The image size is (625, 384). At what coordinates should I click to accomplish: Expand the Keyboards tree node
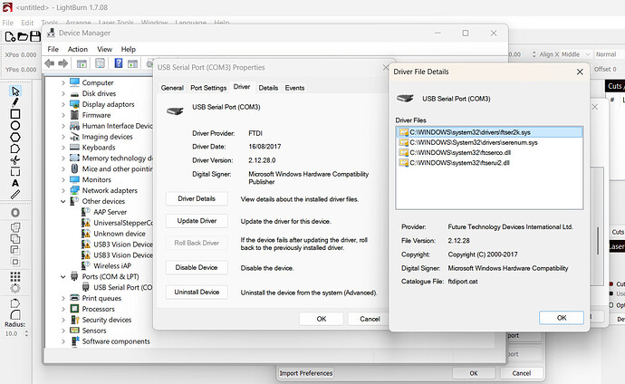coord(63,148)
